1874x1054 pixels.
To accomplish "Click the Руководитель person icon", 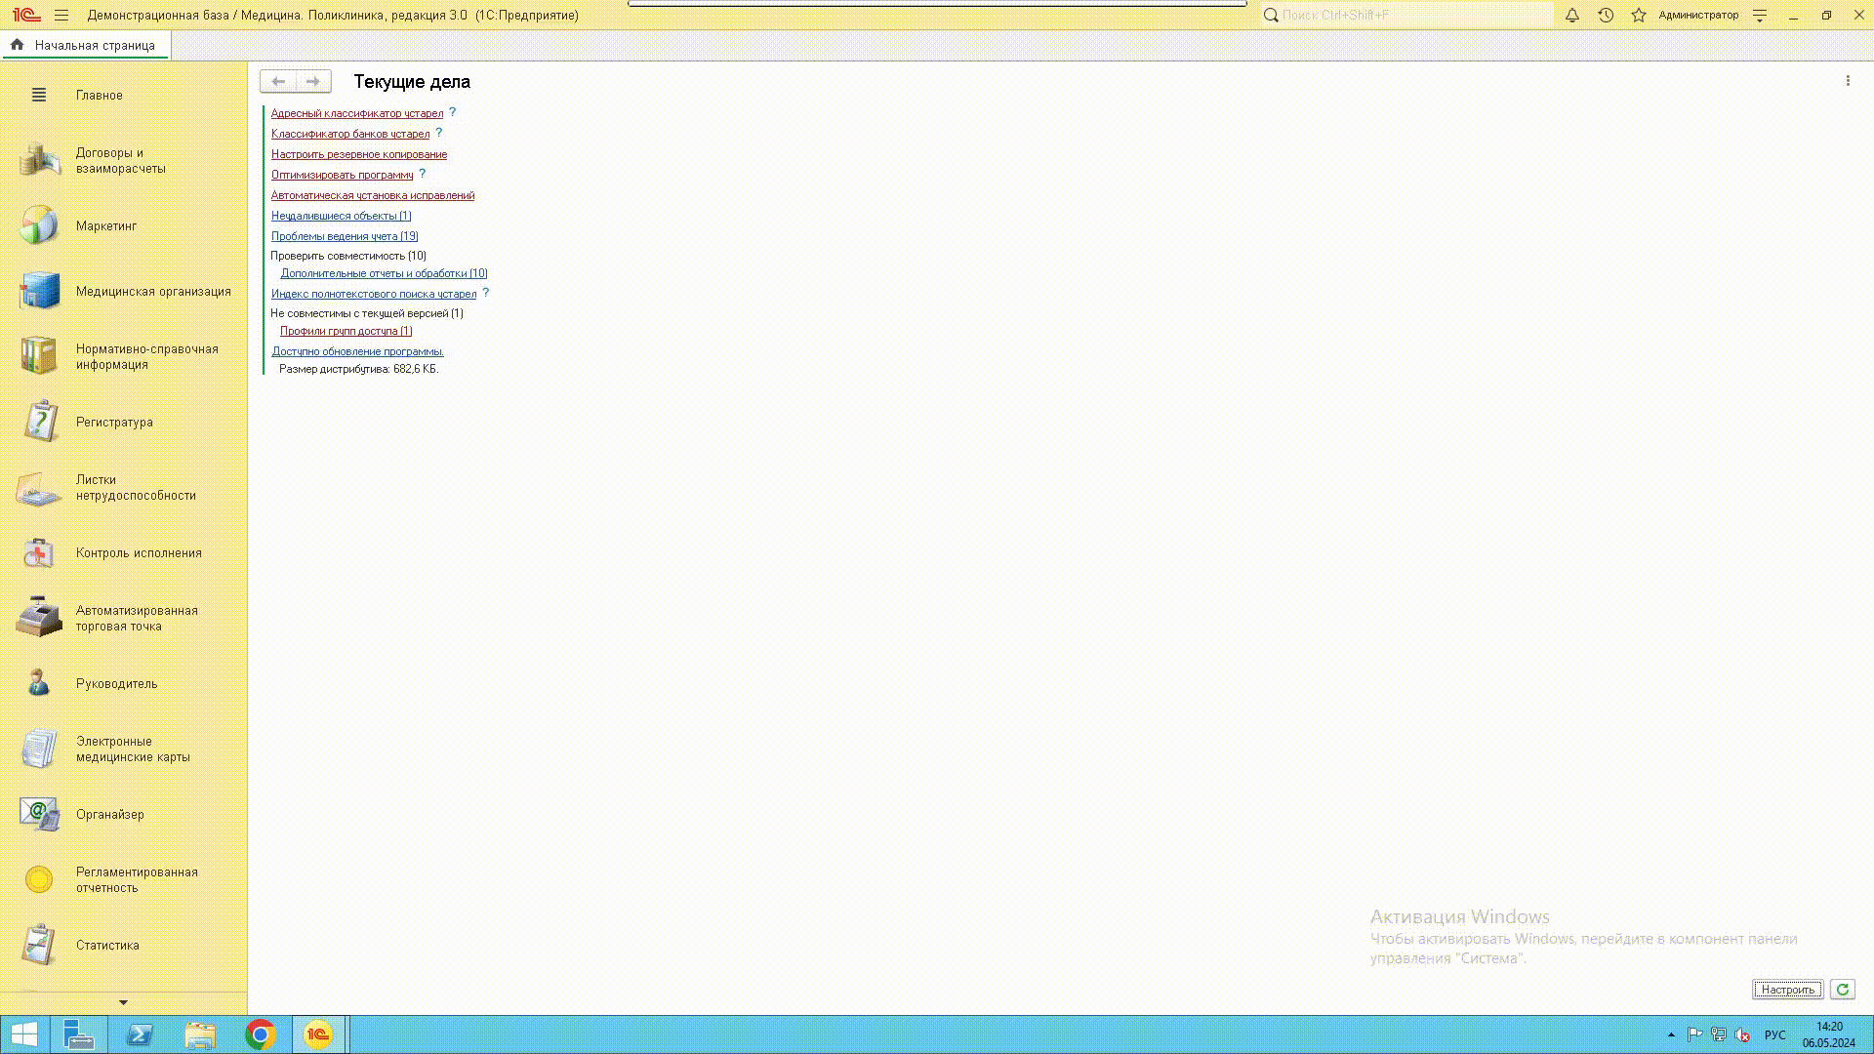I will [x=39, y=683].
